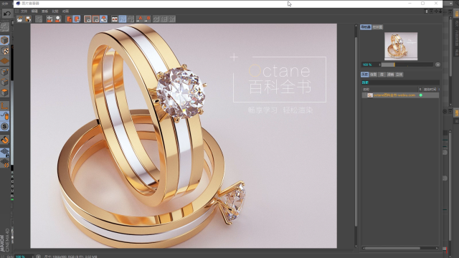This screenshot has width=459, height=258.
Task: Toggle the highlighted orange history filter icon
Action: (77, 19)
